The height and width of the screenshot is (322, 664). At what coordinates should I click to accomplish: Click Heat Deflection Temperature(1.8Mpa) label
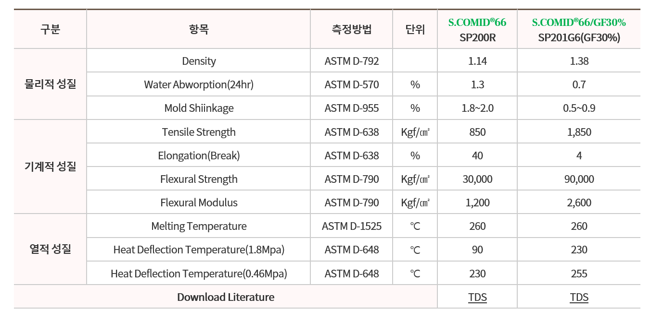pos(199,250)
